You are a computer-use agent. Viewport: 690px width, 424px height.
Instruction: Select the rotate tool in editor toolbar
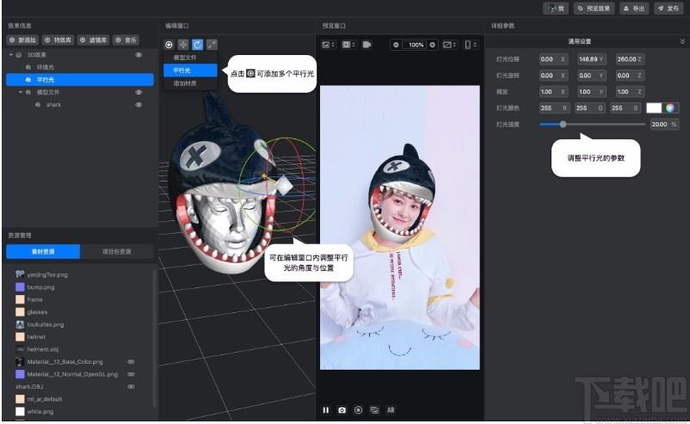[198, 45]
